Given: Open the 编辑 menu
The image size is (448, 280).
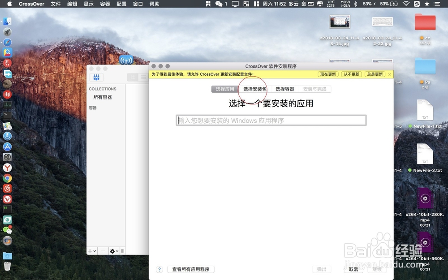Looking at the screenshot, I should [72, 4].
